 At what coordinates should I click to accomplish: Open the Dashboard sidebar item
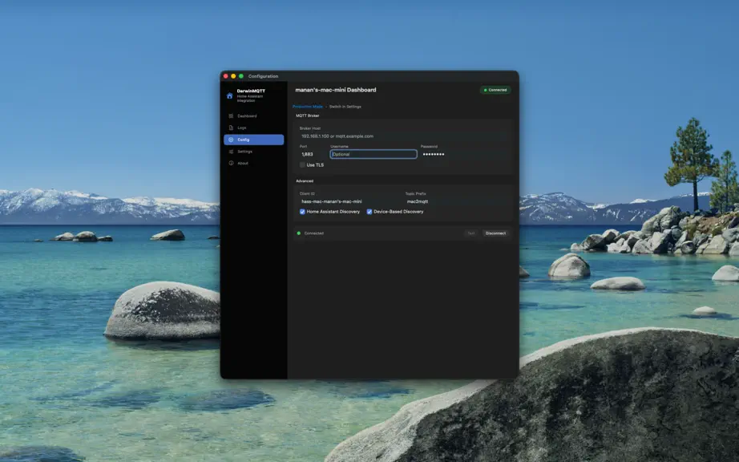click(x=253, y=116)
